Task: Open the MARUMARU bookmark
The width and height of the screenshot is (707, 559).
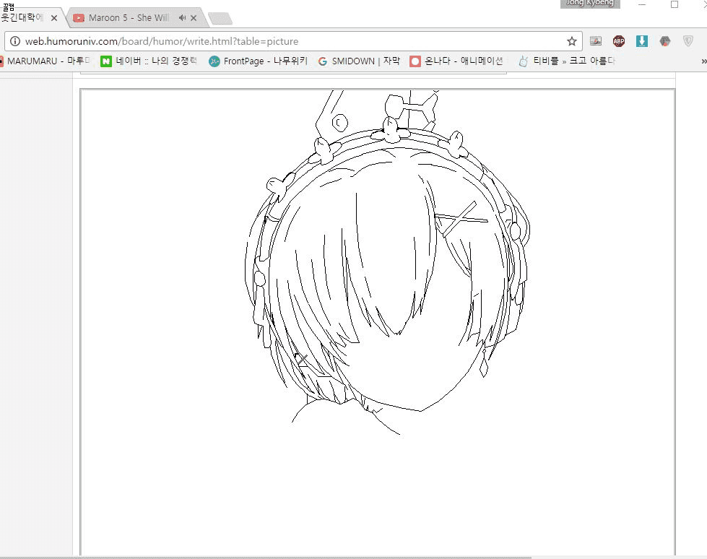Action: pyautogui.click(x=45, y=61)
